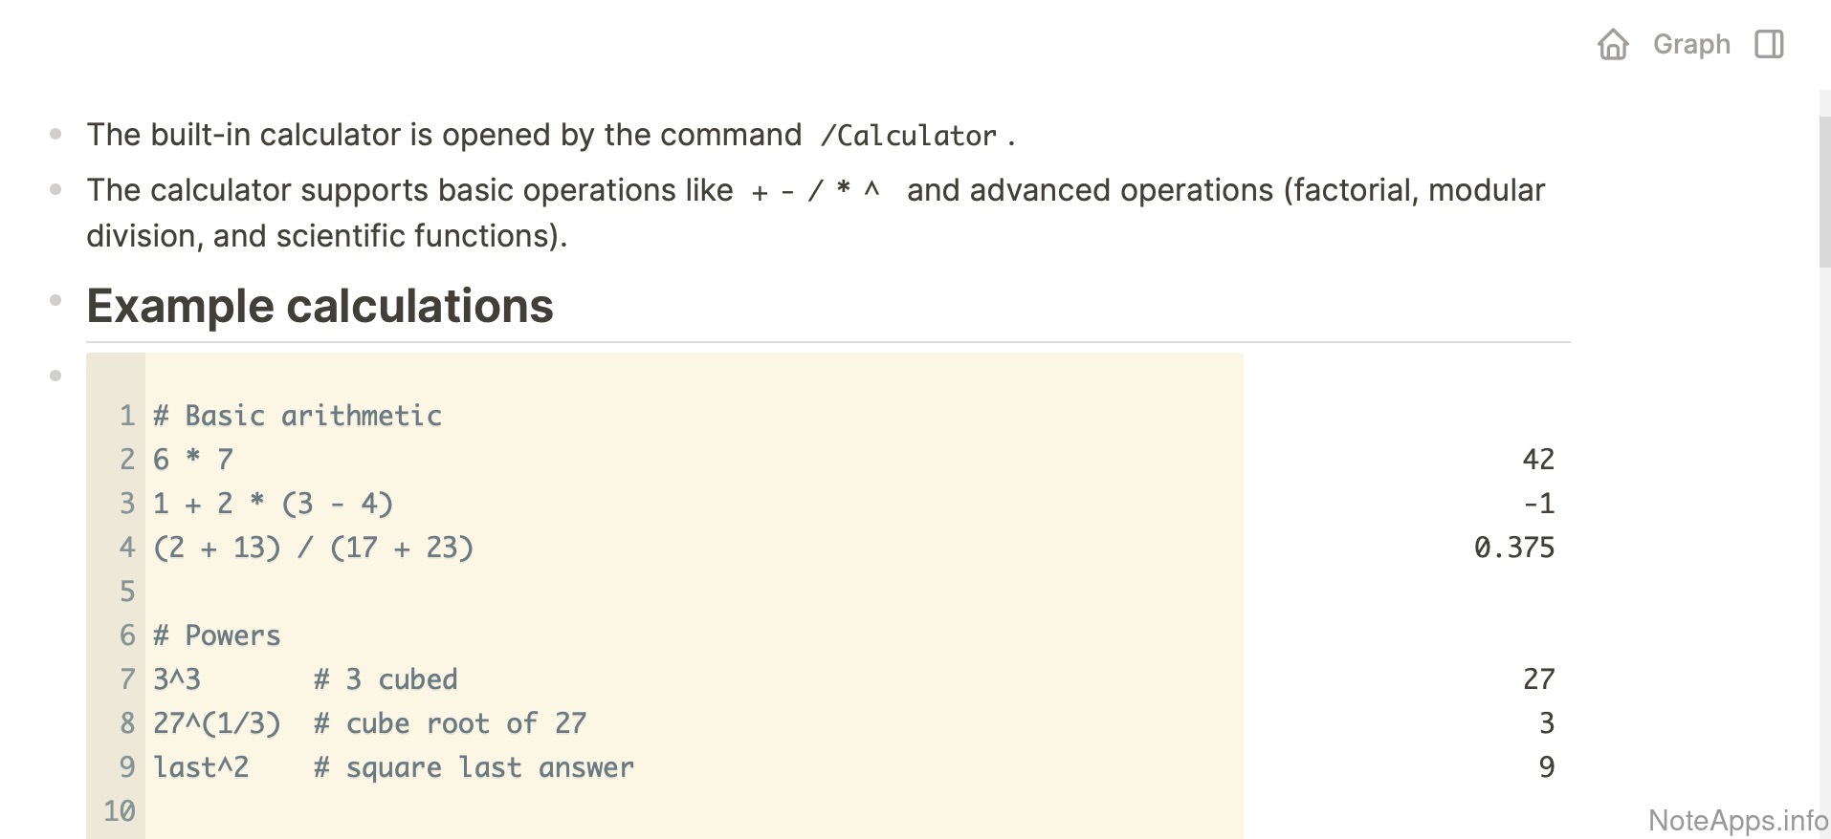Click the bullet beside the built-in calculator sentence
This screenshot has width=1831, height=839.
pyautogui.click(x=55, y=135)
